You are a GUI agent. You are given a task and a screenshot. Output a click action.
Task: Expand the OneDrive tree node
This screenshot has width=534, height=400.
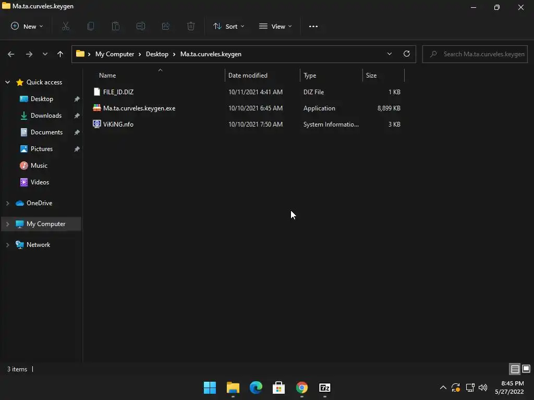pyautogui.click(x=7, y=203)
